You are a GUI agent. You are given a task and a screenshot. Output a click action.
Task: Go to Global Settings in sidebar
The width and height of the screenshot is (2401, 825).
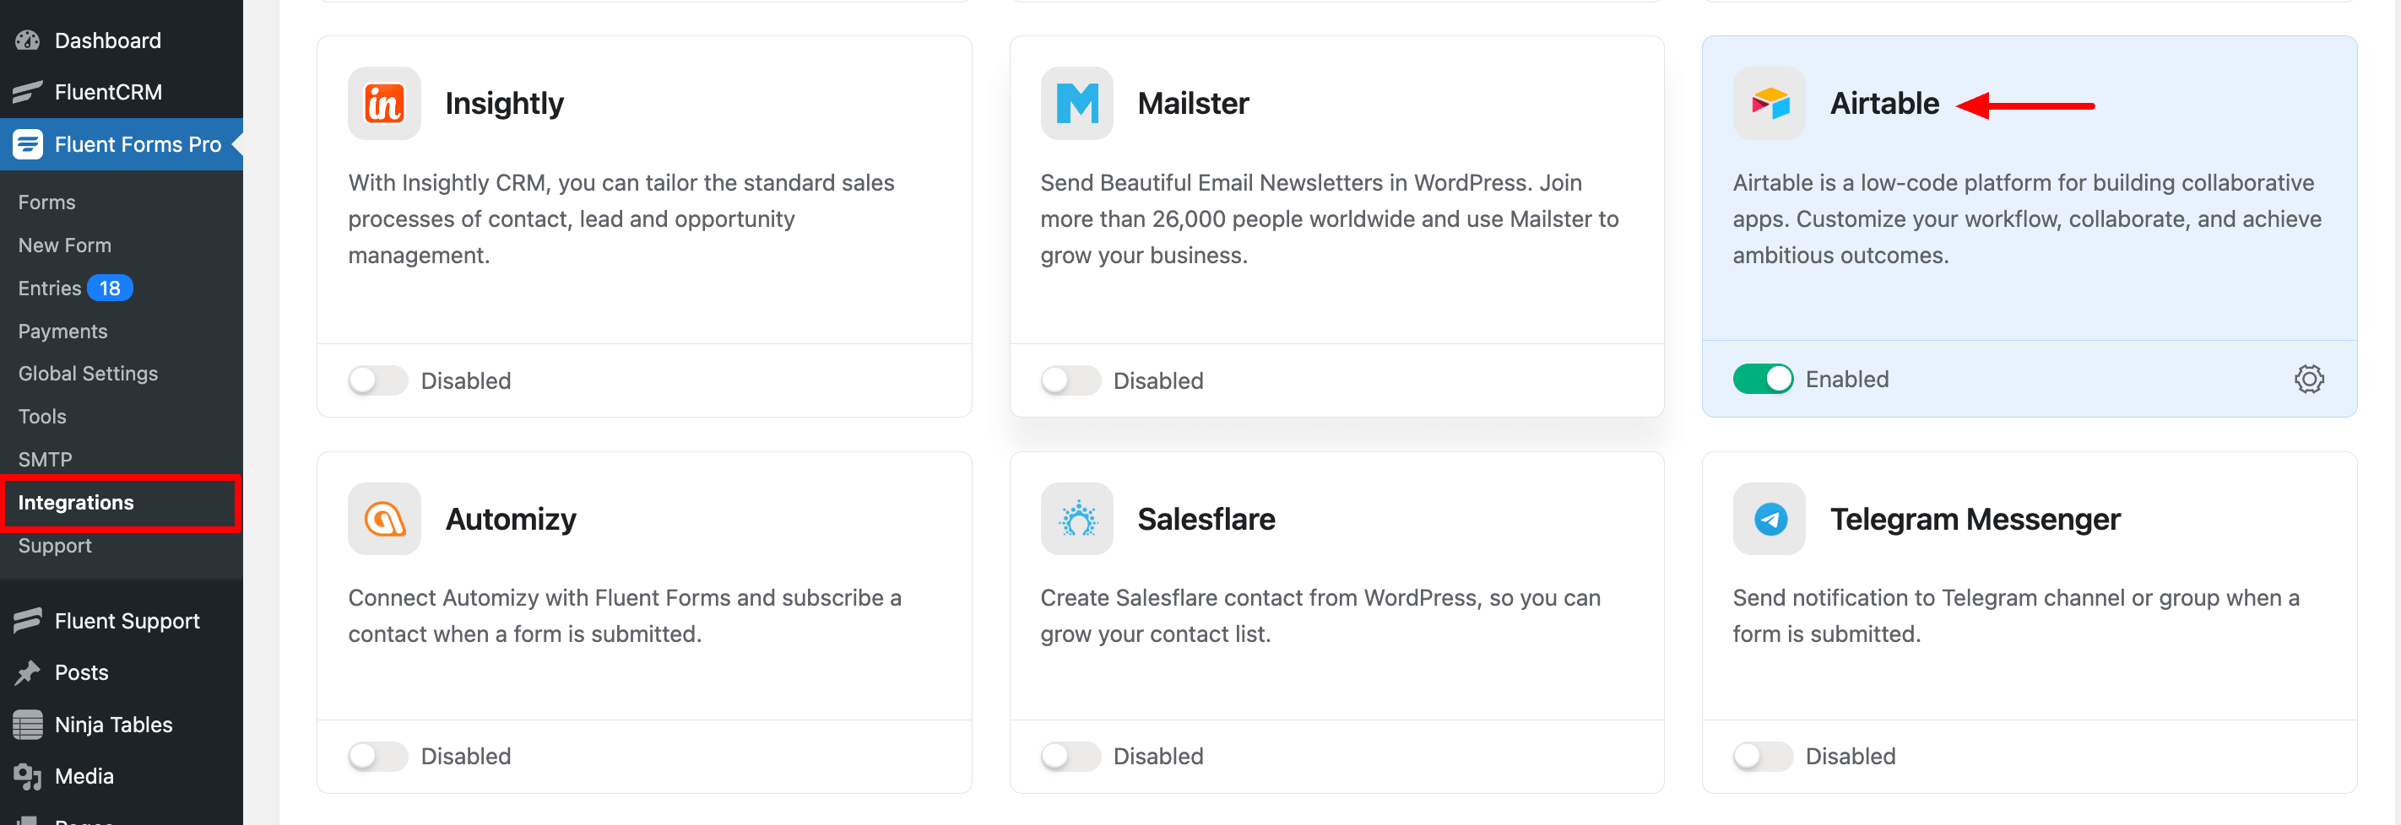click(x=89, y=374)
